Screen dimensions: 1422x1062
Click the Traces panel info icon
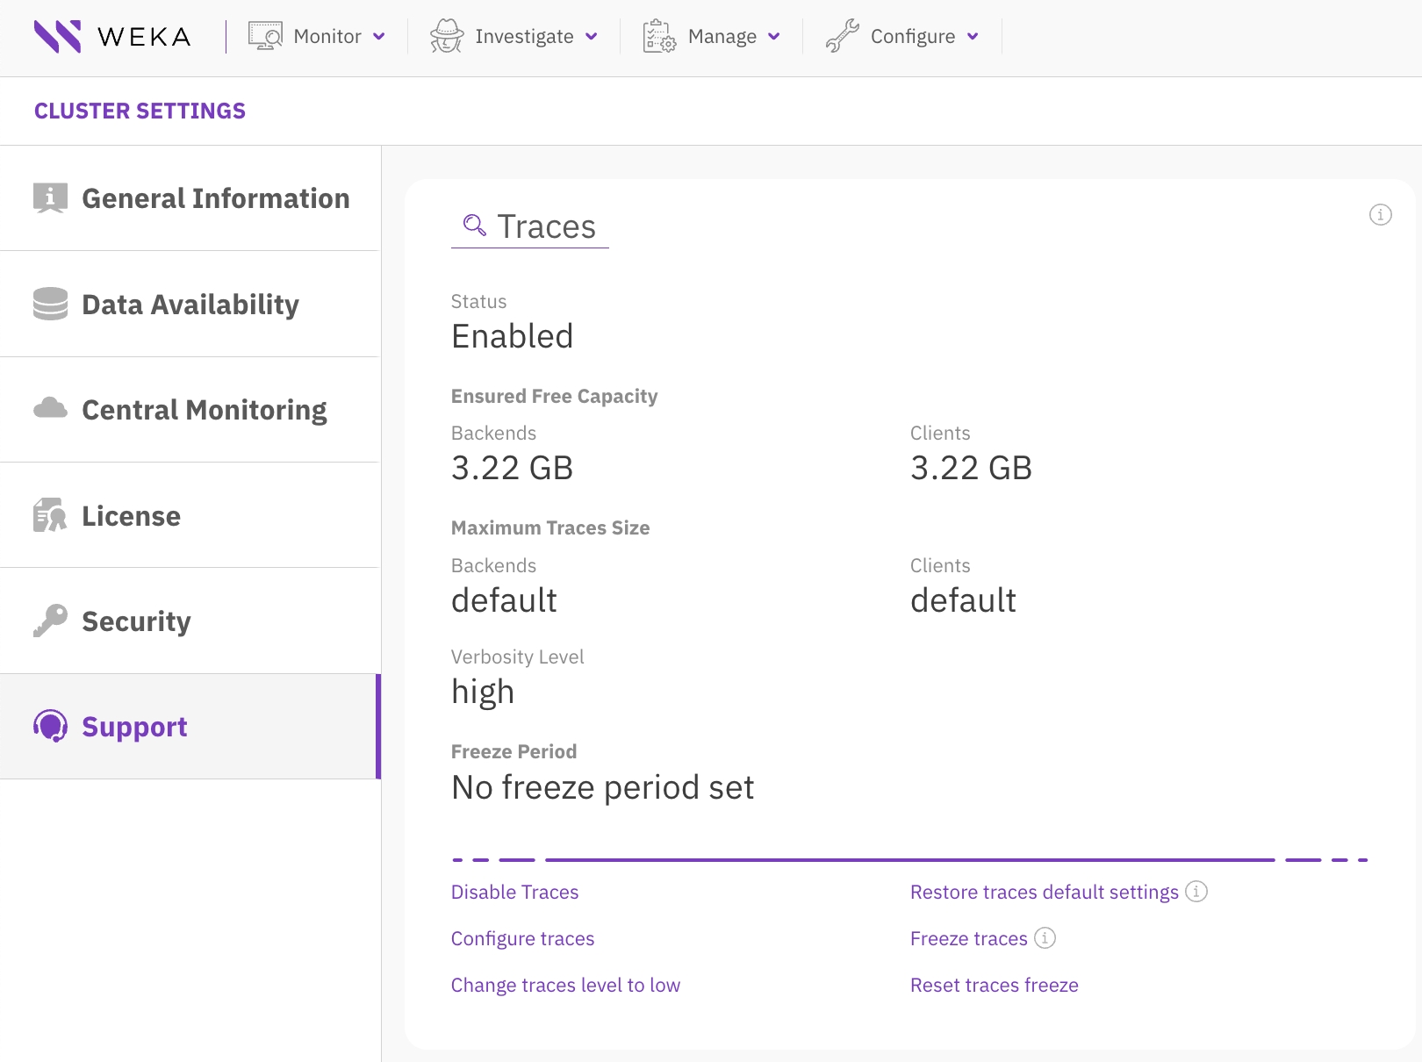(1380, 215)
